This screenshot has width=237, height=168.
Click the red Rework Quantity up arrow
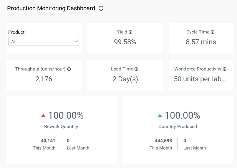[x=43, y=116]
